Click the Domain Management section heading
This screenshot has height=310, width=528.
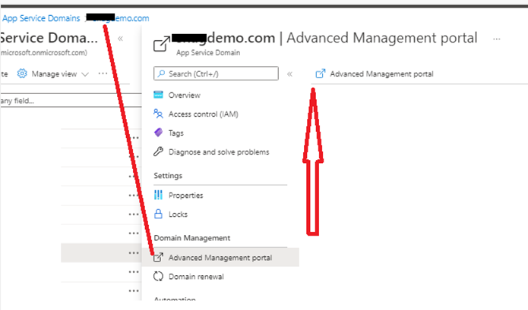[x=192, y=238]
